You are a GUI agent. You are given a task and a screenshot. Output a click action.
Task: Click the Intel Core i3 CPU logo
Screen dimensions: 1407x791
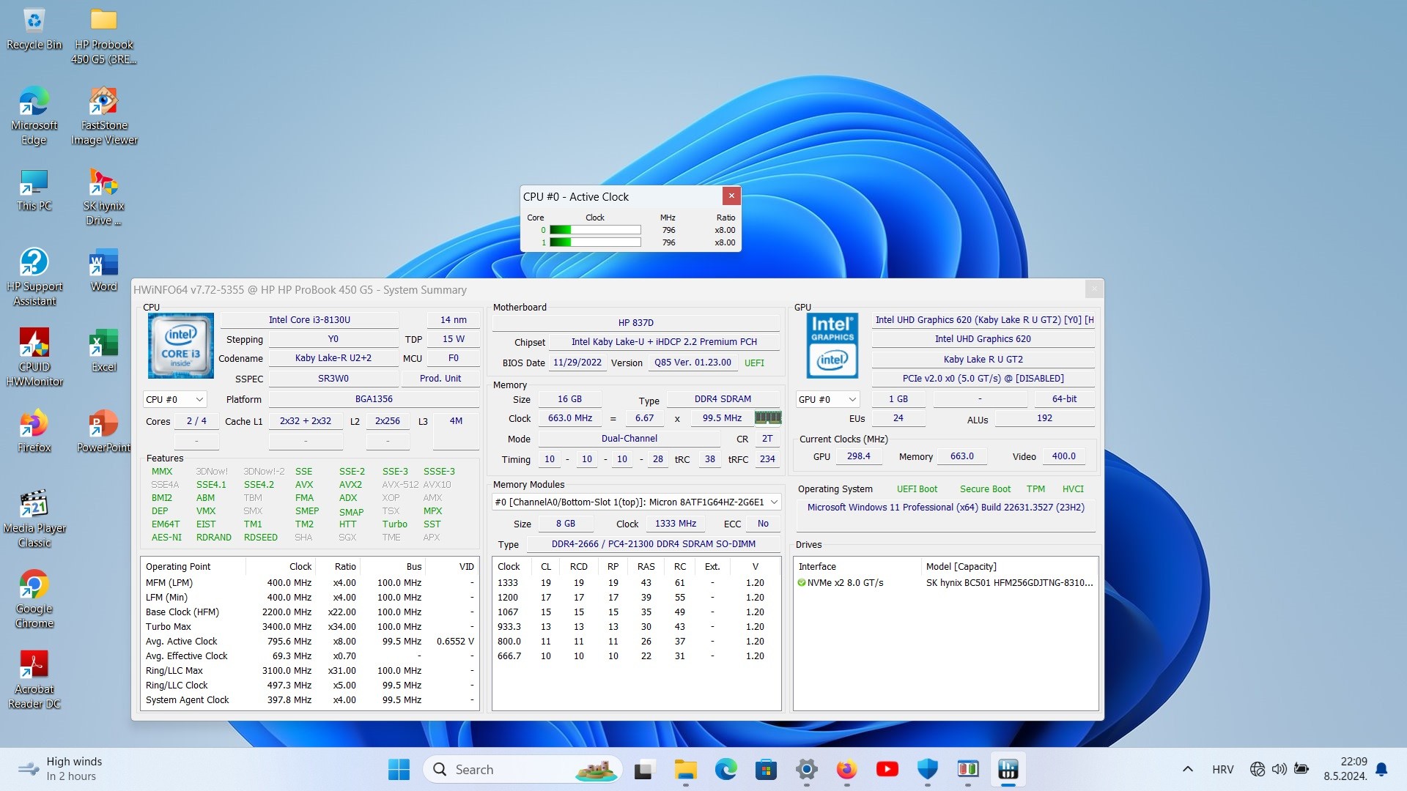point(181,346)
